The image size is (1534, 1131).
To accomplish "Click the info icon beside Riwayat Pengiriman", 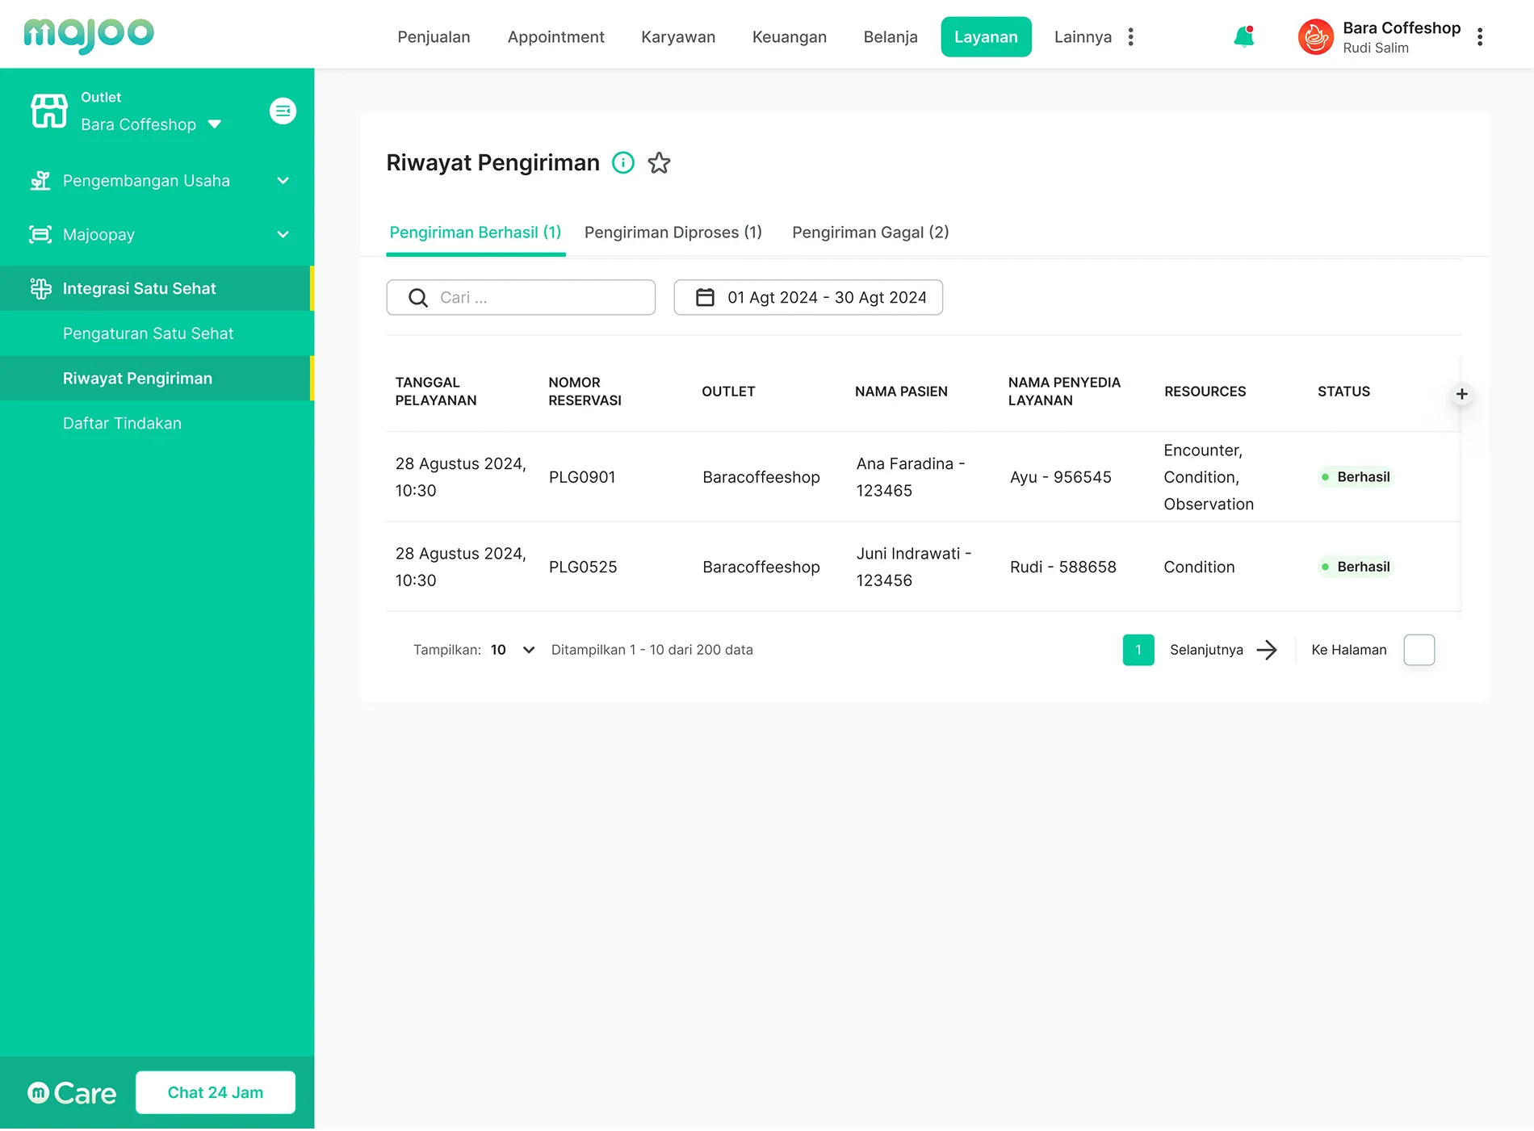I will (x=622, y=163).
